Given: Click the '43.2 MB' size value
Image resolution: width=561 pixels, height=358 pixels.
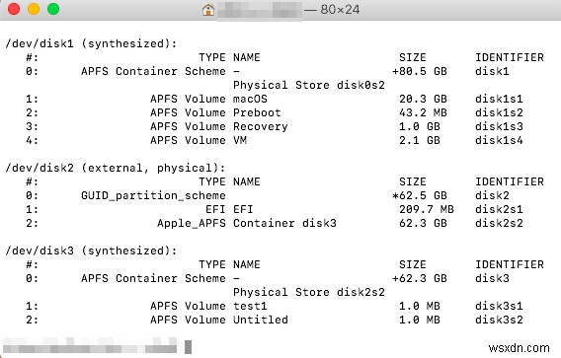Looking at the screenshot, I should point(423,112).
